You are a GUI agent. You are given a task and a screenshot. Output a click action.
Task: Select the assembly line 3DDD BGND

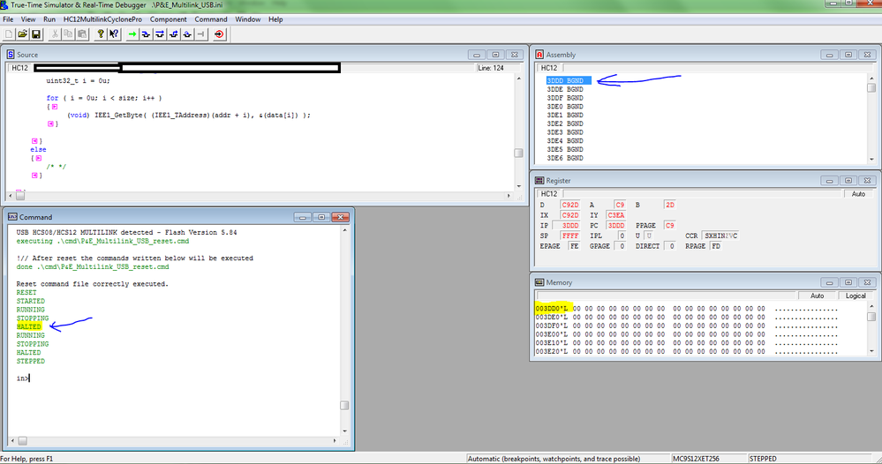pyautogui.click(x=568, y=81)
